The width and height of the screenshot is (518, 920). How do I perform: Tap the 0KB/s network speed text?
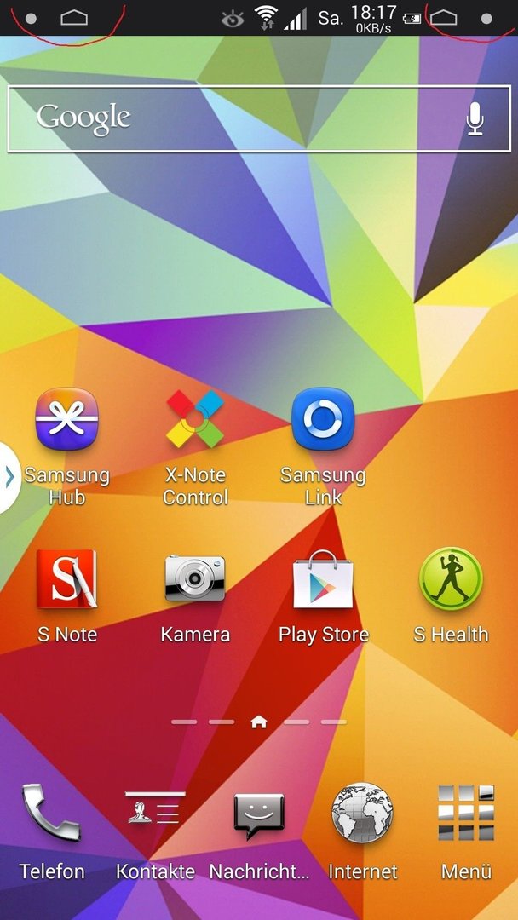coord(373,27)
